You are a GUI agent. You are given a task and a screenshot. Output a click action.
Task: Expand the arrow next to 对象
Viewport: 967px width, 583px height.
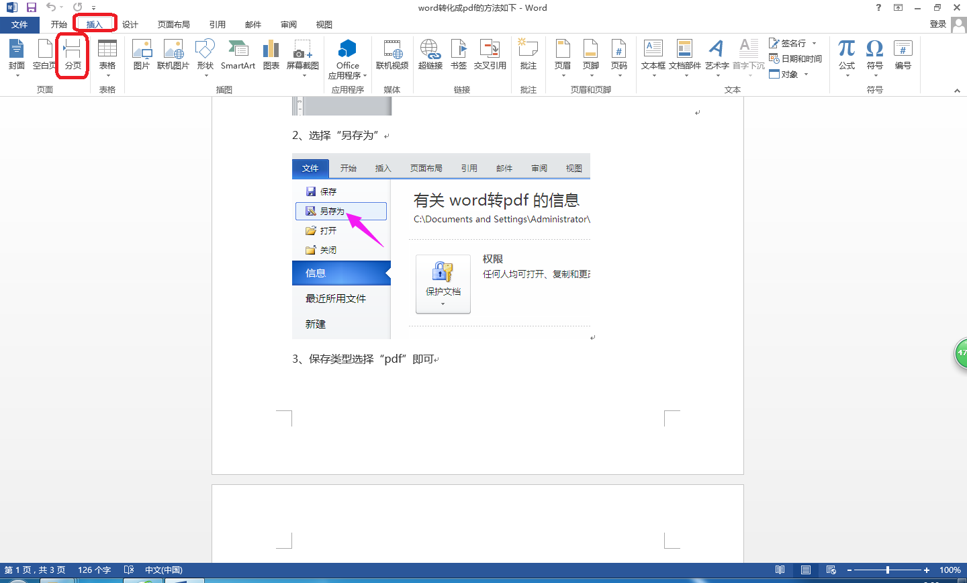(806, 74)
